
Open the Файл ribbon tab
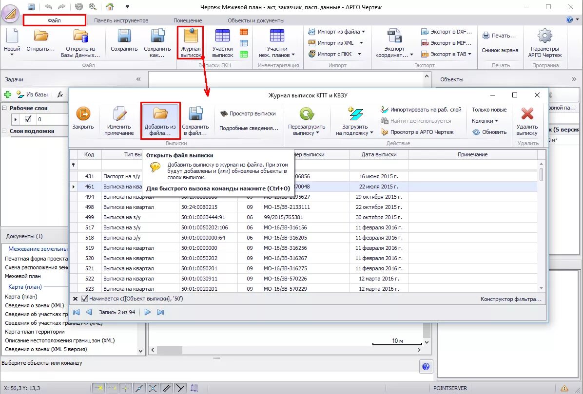[x=54, y=20]
